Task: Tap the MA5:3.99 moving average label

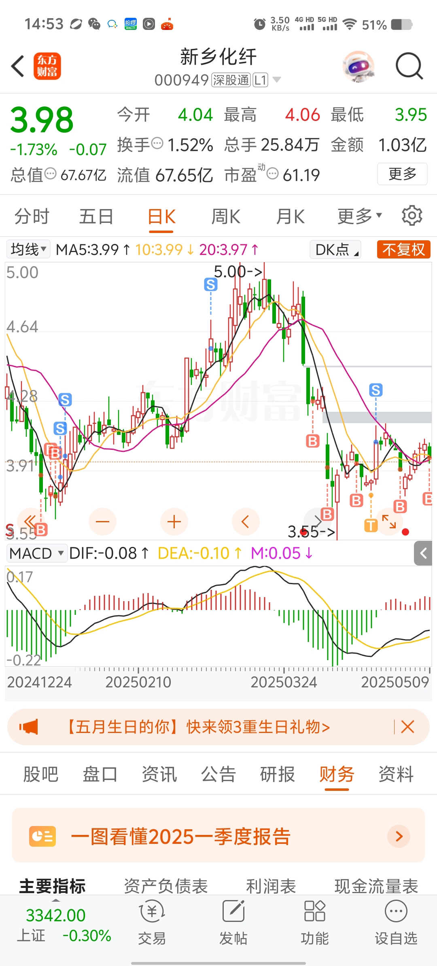Action: tap(93, 250)
